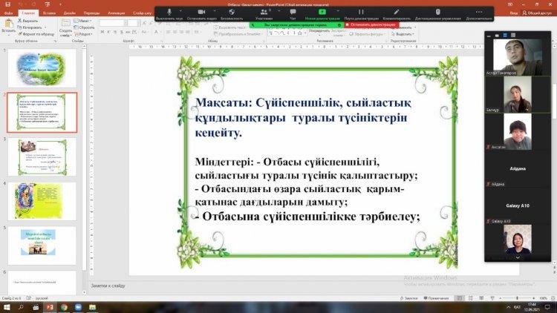Screen dimensions: 557x313
Task: Open the Файл (File) ribbon tab
Action: click(8, 13)
